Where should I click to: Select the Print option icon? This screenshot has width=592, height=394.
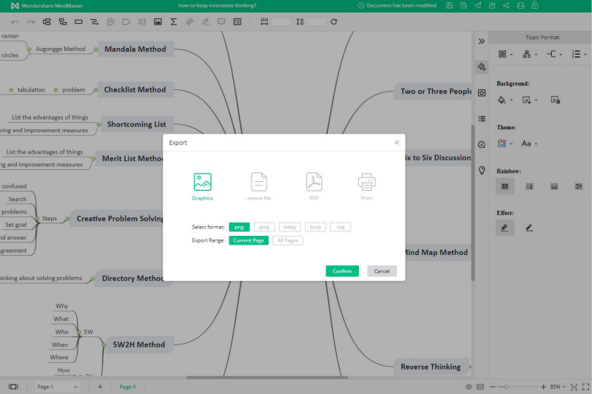tap(367, 182)
